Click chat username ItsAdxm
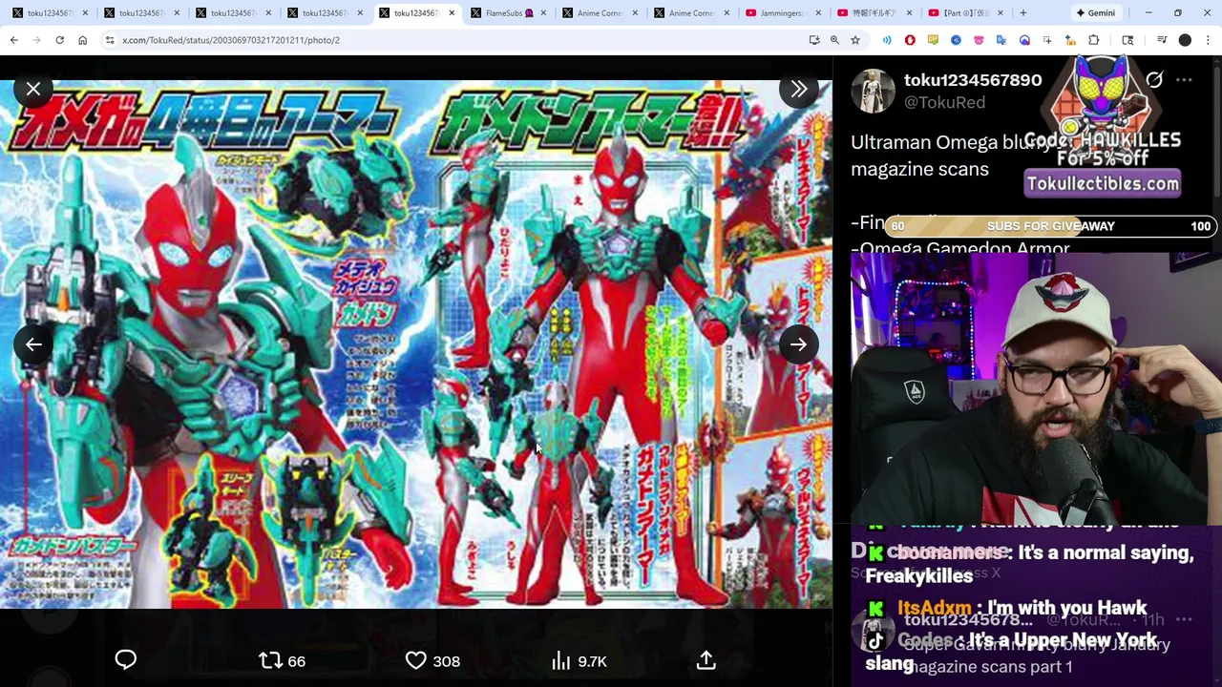This screenshot has height=687, width=1222. click(x=934, y=608)
